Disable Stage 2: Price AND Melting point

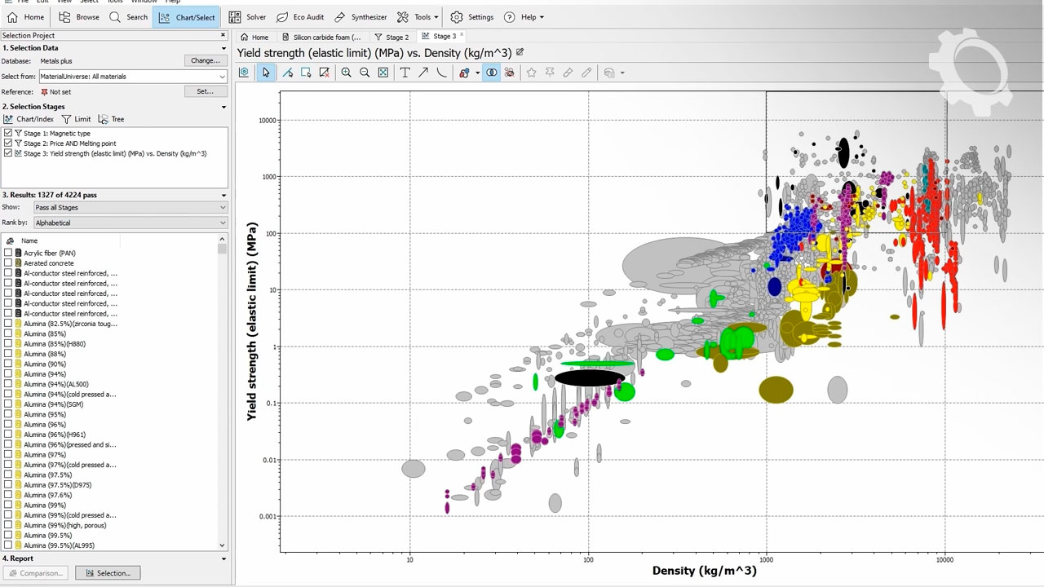pyautogui.click(x=8, y=143)
